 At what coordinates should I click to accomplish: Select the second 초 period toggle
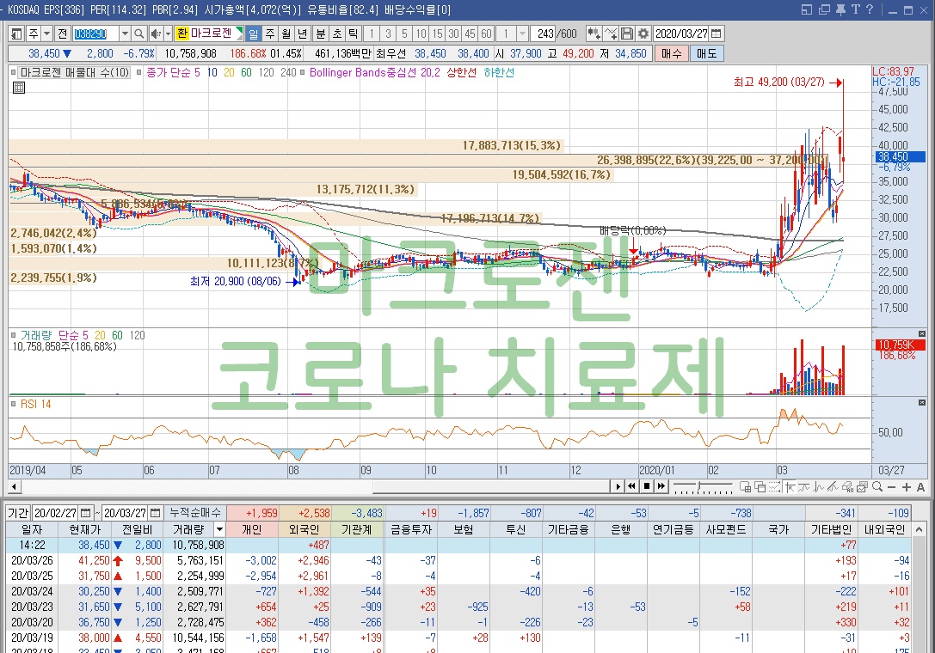click(337, 34)
